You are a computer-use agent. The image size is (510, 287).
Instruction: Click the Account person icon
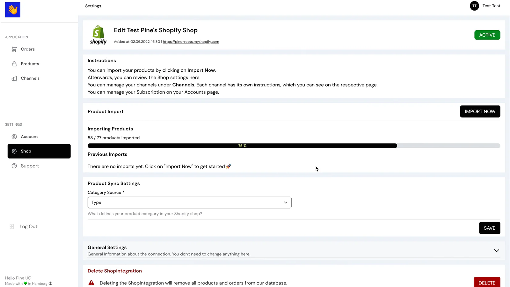click(x=14, y=136)
